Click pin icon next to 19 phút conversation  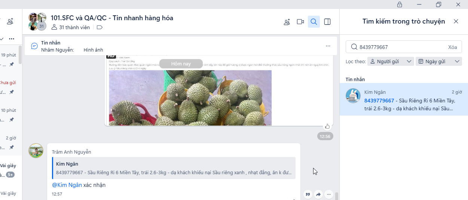(12, 64)
